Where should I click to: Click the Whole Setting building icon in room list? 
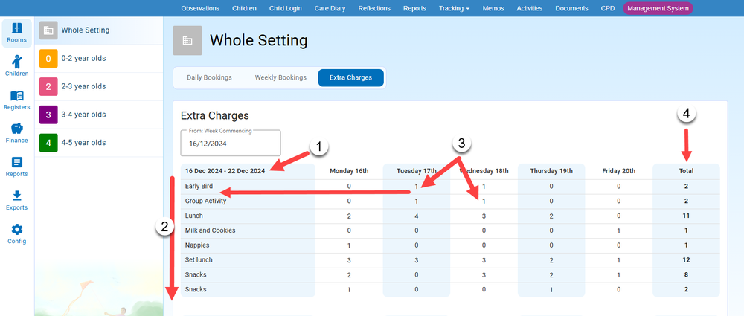48,30
